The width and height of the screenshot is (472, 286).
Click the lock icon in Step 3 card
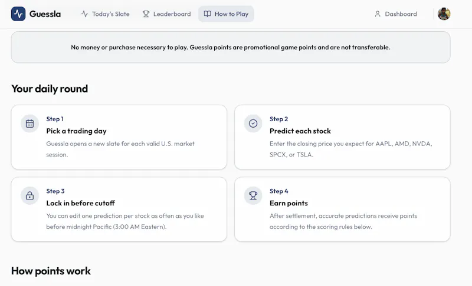tap(29, 195)
